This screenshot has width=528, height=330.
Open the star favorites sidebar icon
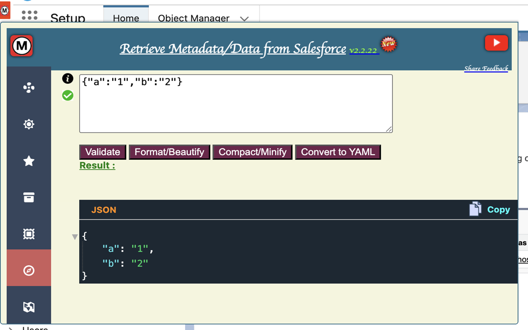tap(29, 161)
